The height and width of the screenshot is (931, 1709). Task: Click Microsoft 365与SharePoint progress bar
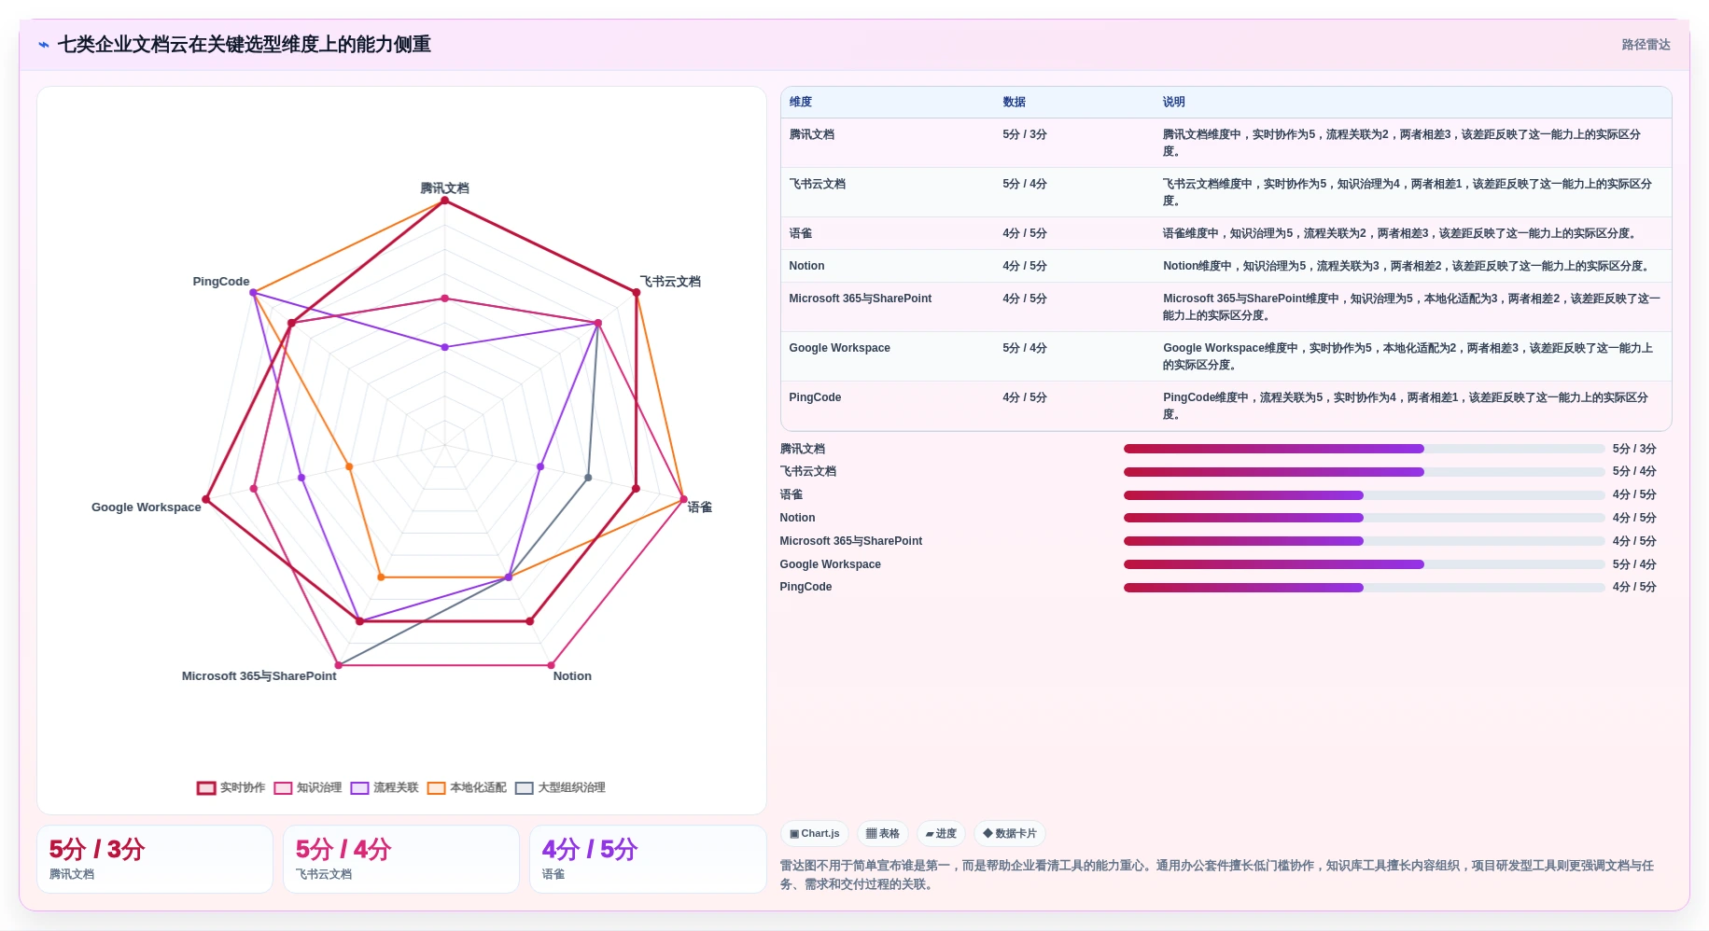coord(1364,541)
